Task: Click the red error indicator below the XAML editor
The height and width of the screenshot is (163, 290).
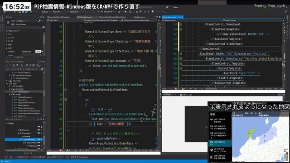Action: (x=176, y=89)
